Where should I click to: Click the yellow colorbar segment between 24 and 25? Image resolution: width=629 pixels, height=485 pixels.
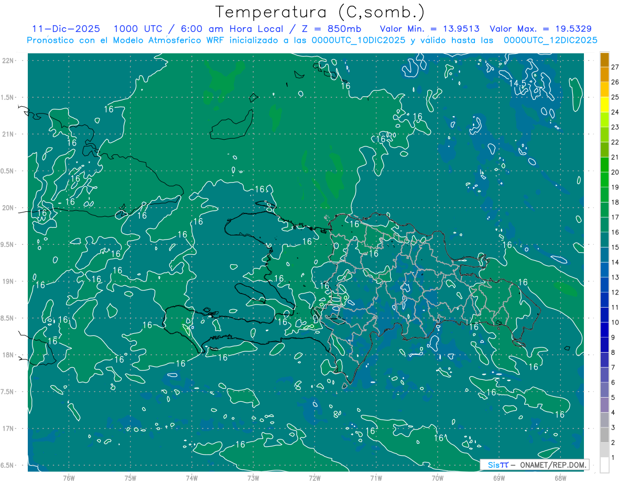coord(604,105)
